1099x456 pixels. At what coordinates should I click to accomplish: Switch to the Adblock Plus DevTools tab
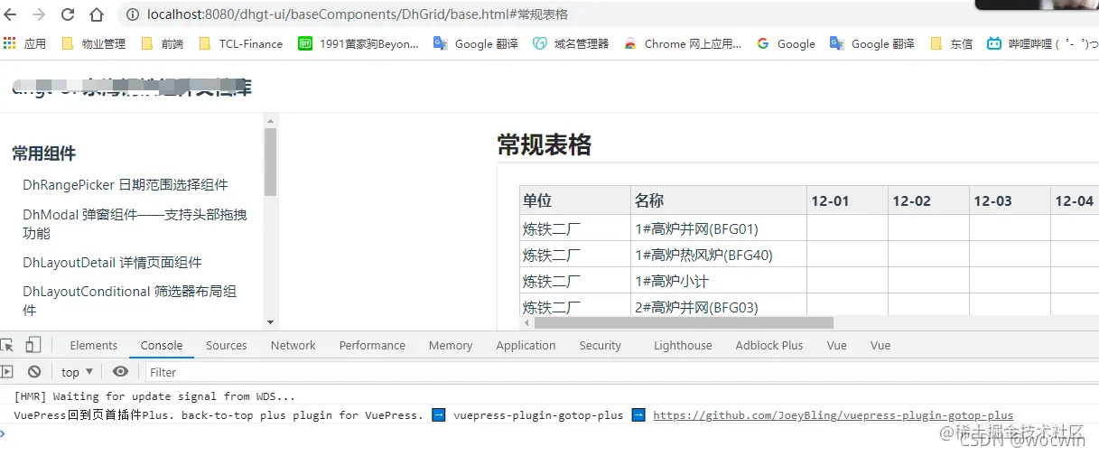pos(769,345)
